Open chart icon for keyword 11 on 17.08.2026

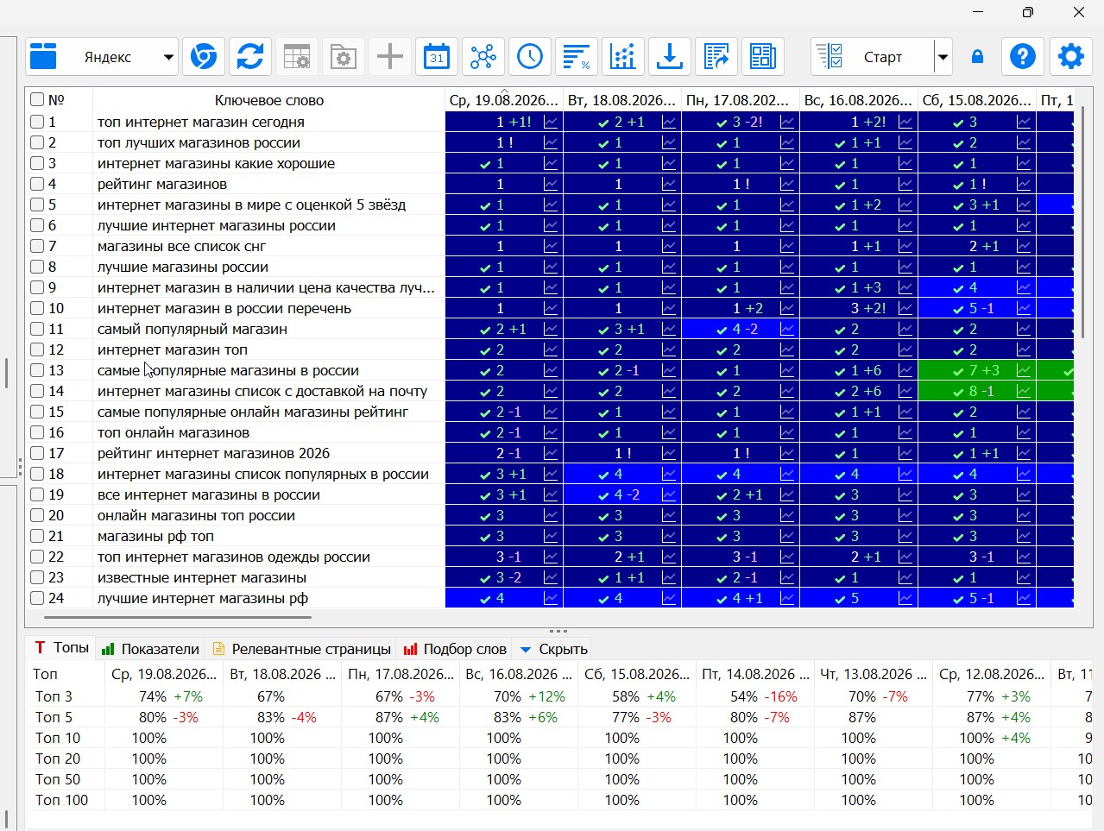[x=787, y=330]
